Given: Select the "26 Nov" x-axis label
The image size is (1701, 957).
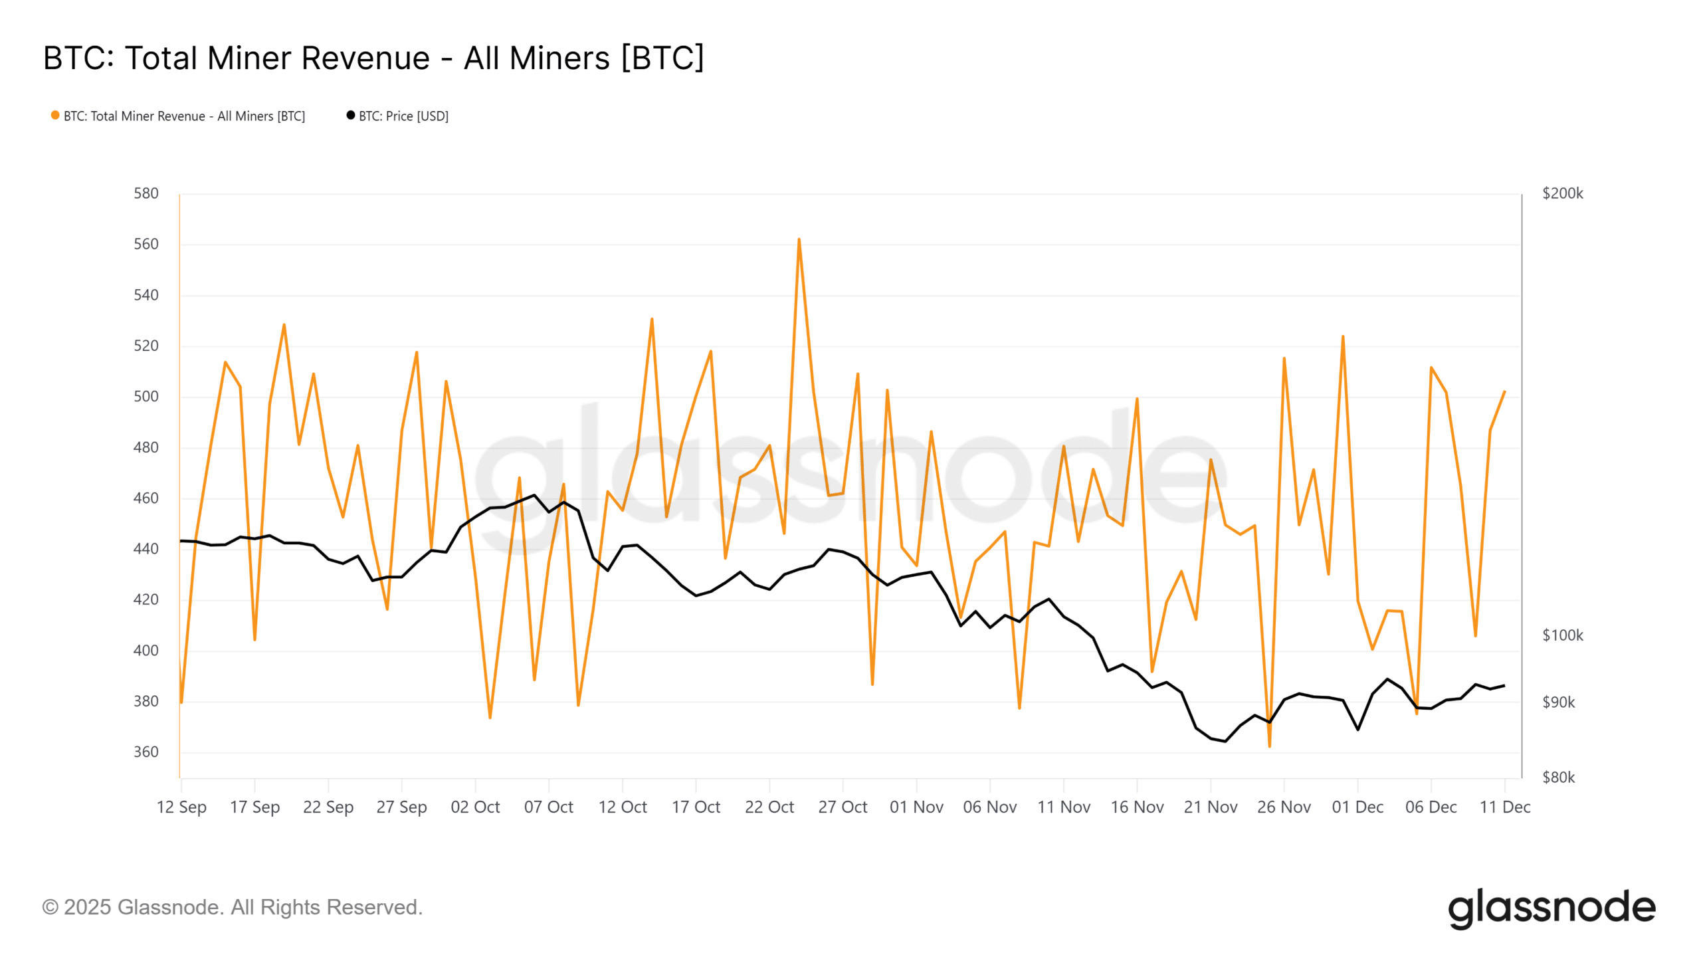Looking at the screenshot, I should pyautogui.click(x=1284, y=807).
